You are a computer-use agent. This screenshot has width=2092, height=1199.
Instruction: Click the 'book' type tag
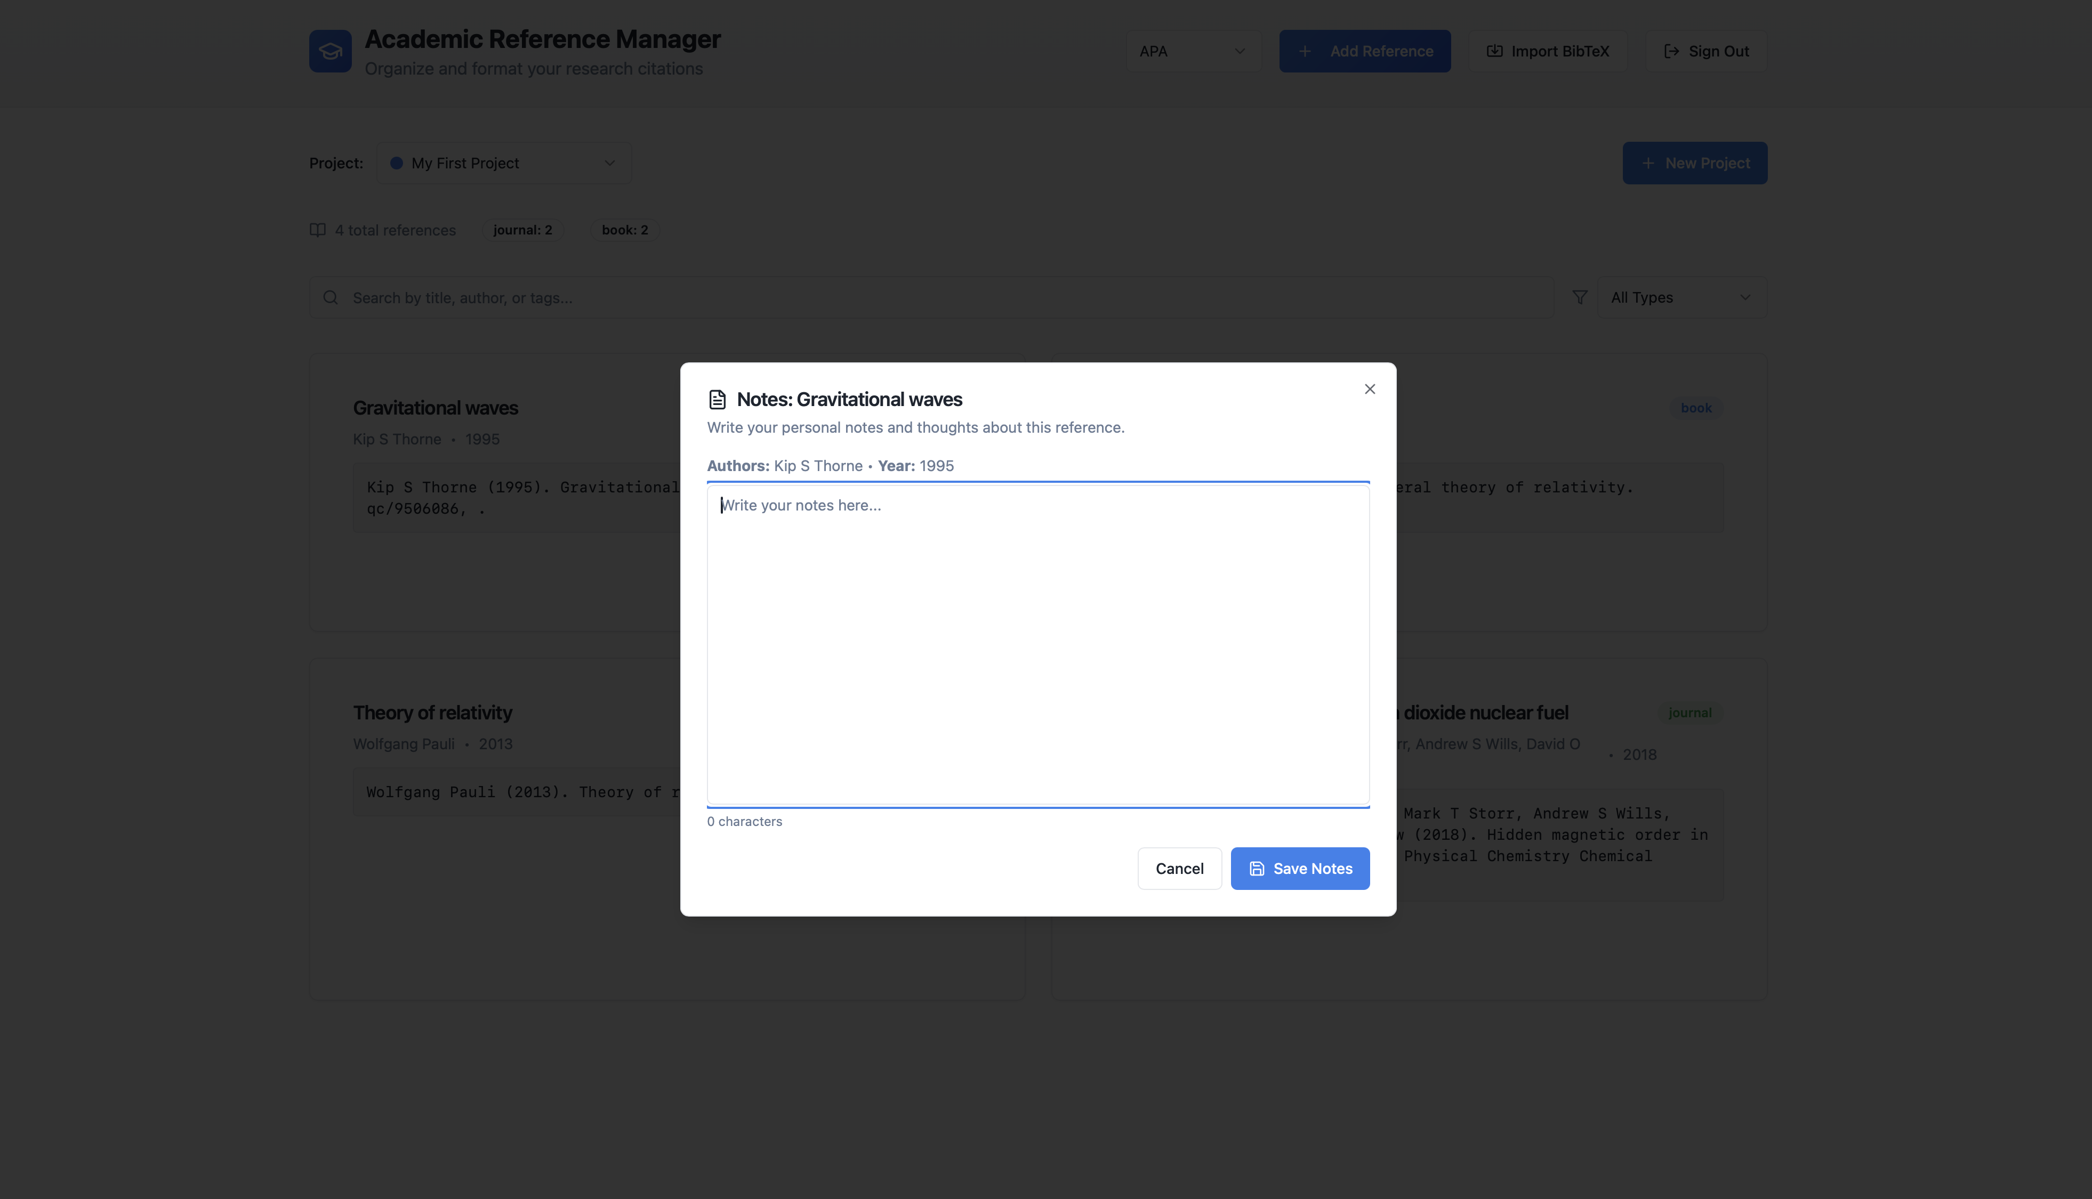[1696, 408]
